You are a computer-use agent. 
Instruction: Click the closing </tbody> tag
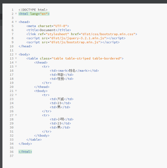pyautogui.click(x=42, y=136)
